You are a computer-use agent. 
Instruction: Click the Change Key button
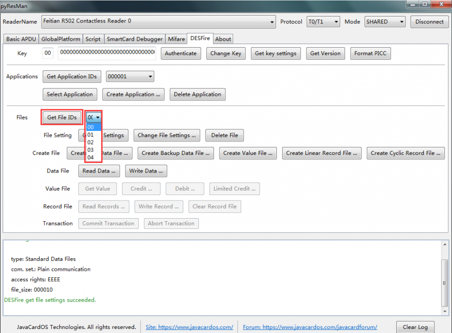pos(225,53)
